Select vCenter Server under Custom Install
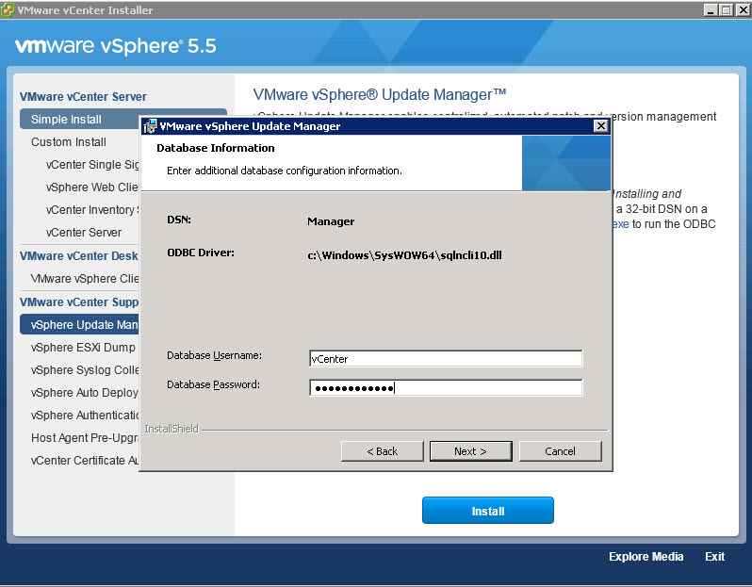 tap(84, 232)
